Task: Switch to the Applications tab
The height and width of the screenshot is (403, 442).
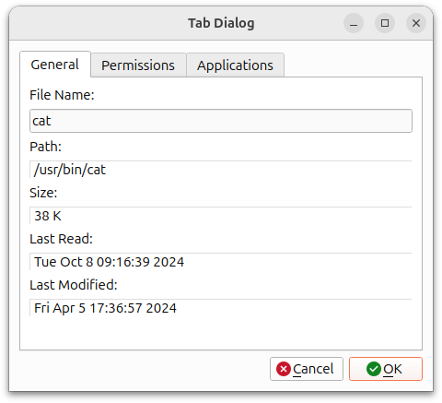Action: click(235, 65)
